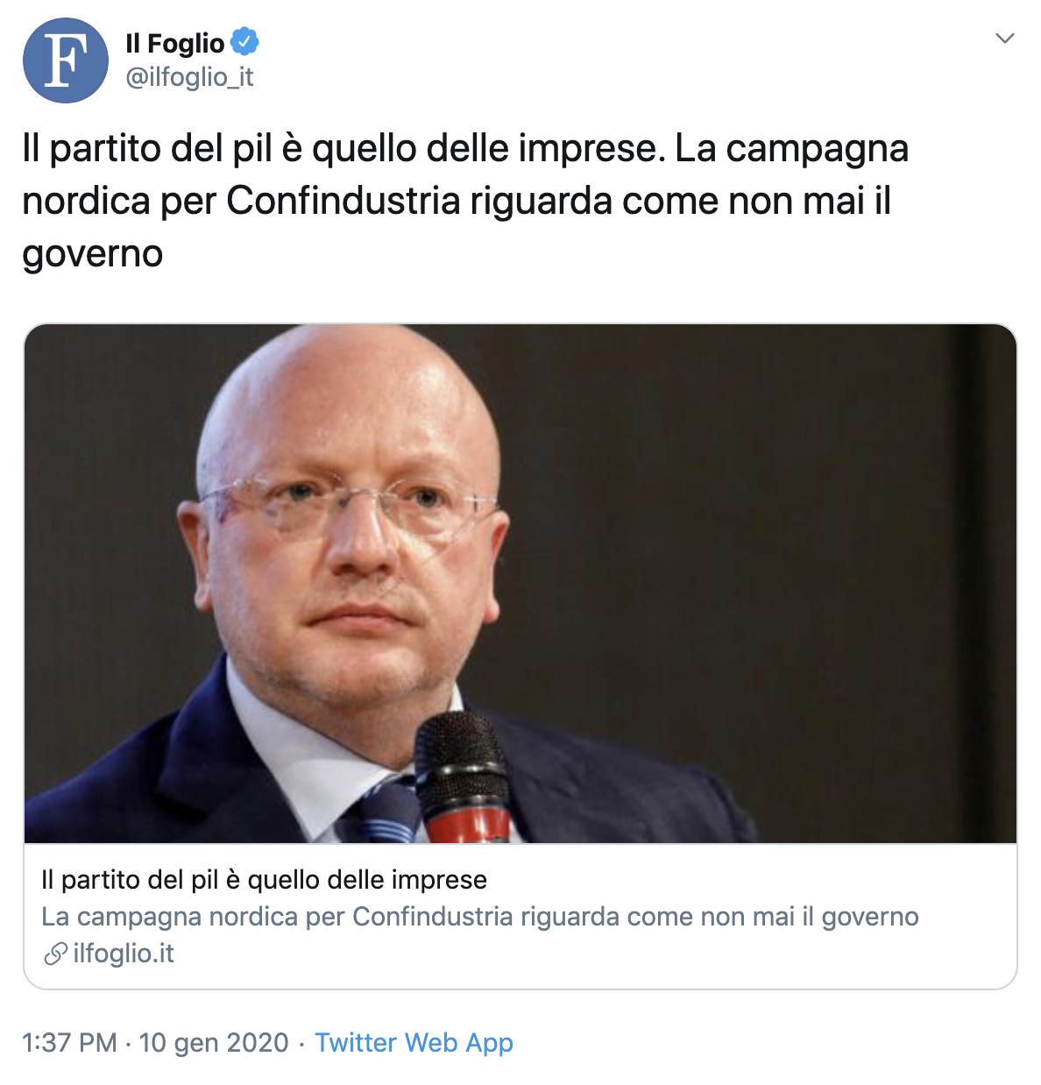Click the card headline about partito del pil
This screenshot has width=1041, height=1085.
(x=264, y=880)
